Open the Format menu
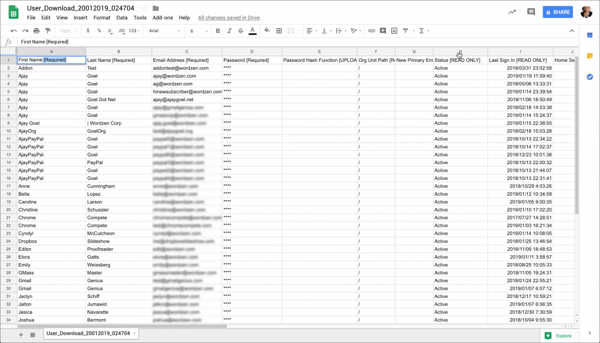Screen dimensions: 600x343 coord(101,18)
